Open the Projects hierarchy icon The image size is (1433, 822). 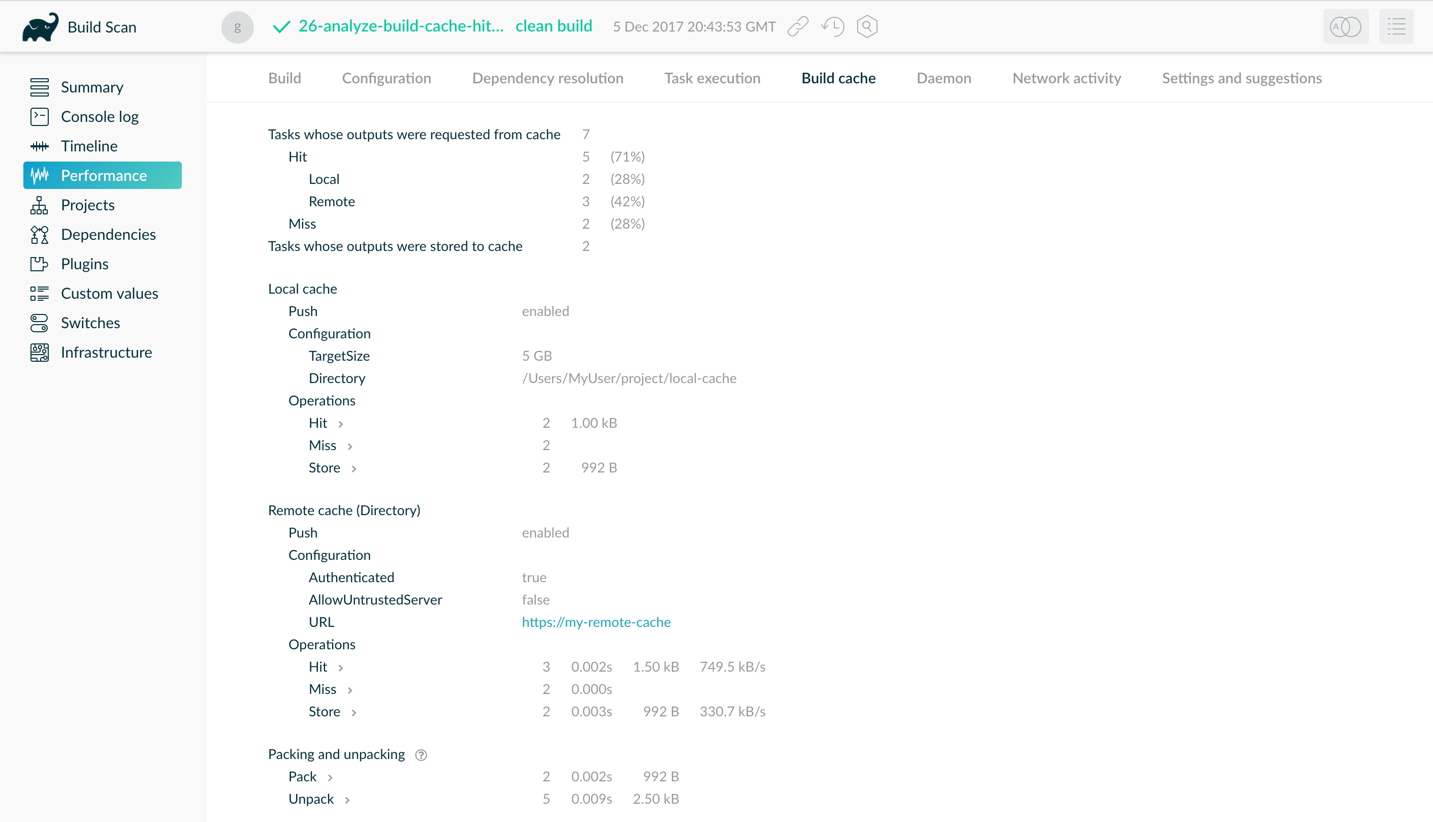(39, 205)
